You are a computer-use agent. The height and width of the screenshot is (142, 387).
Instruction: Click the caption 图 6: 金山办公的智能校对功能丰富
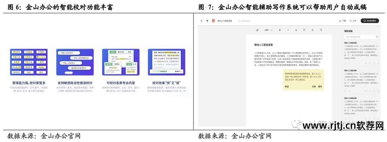tap(61, 8)
